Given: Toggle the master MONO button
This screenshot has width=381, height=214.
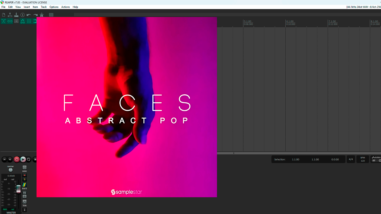Looking at the screenshot, I should coord(25,167).
